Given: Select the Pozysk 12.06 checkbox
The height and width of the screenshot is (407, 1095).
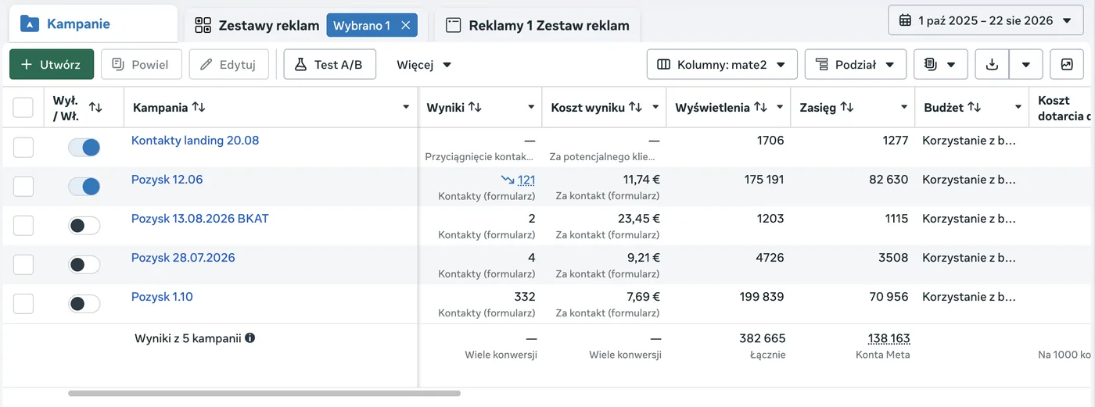Looking at the screenshot, I should (x=23, y=186).
